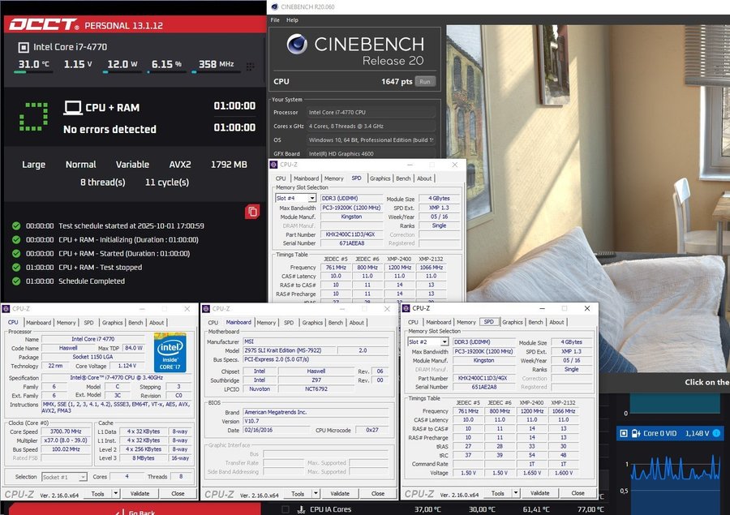Open the Slot #4 memory slot dropdown
This screenshot has width=730, height=515.
(x=297, y=198)
